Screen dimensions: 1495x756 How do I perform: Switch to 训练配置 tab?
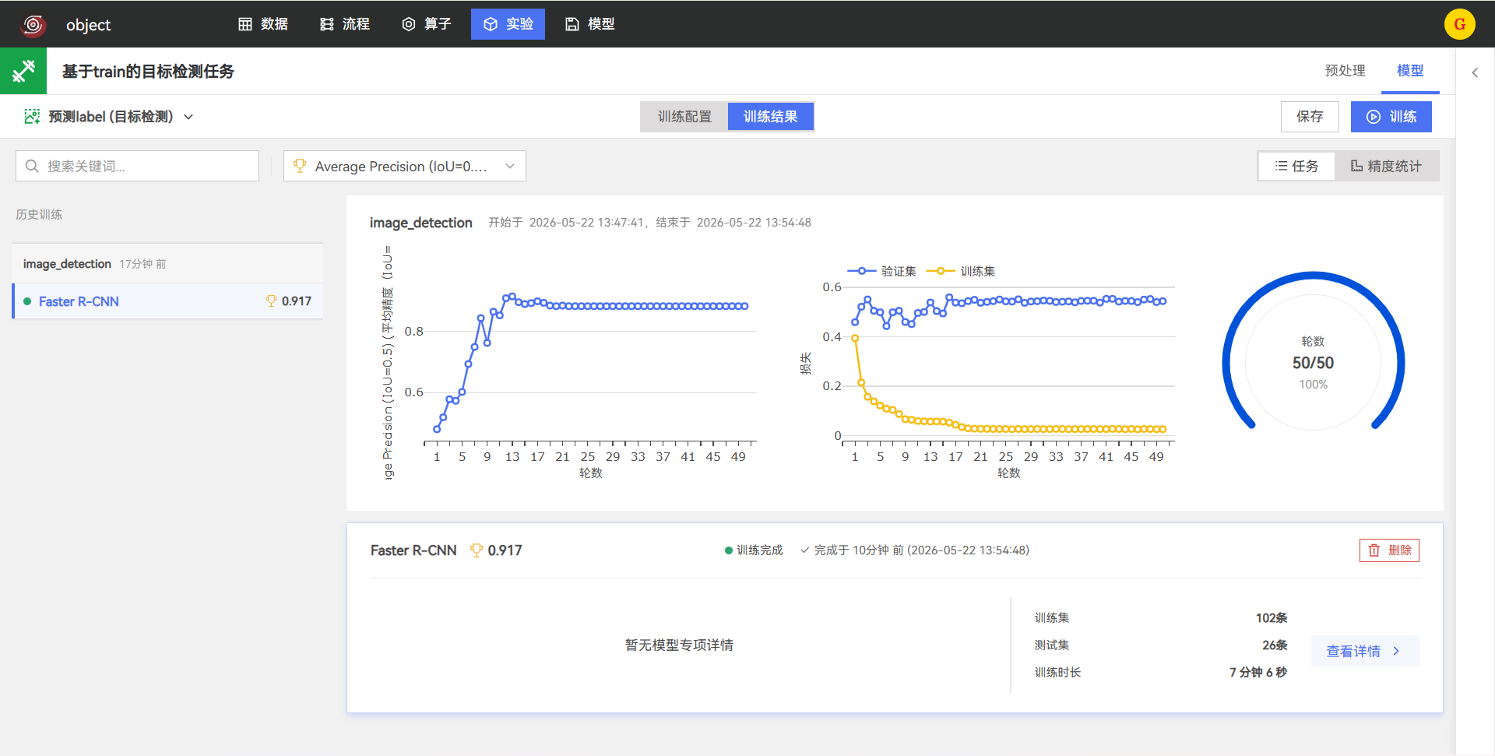(684, 117)
